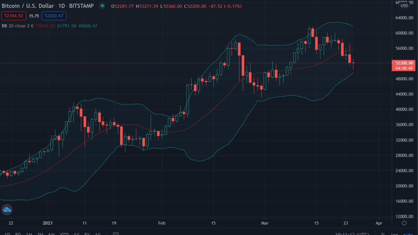Click the 2021 label on time axis

(48, 223)
